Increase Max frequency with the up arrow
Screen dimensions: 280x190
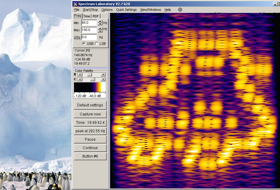(x=100, y=28)
